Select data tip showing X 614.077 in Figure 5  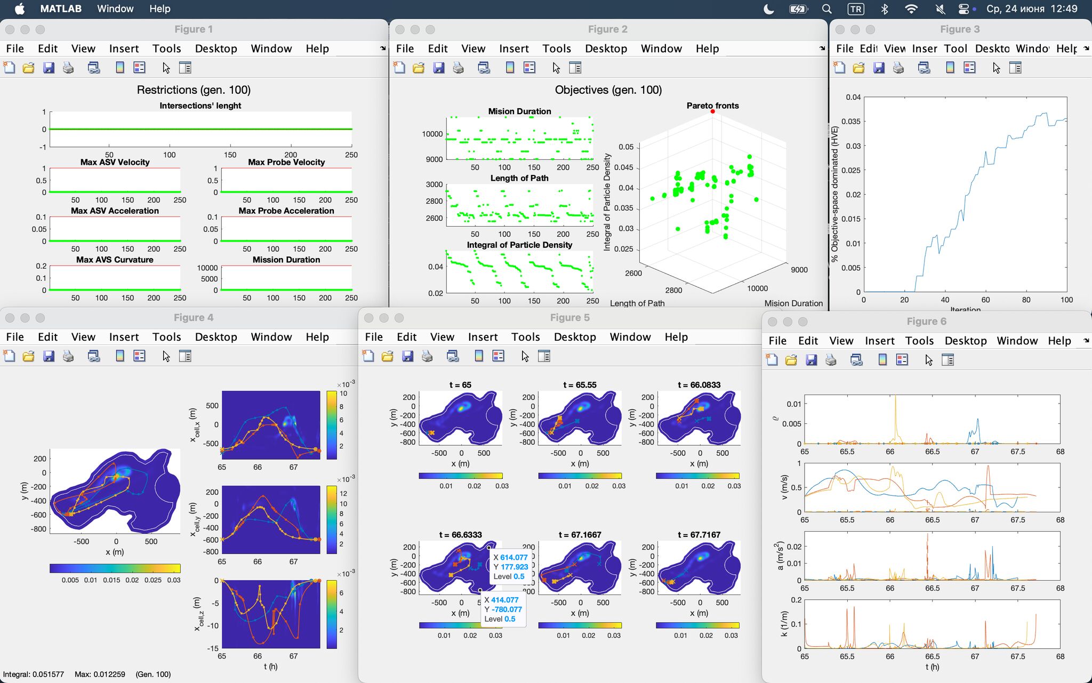[x=510, y=567]
